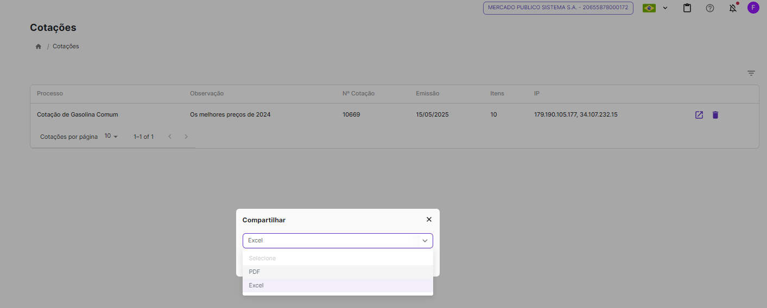The width and height of the screenshot is (767, 308).
Task: Open the help question mark icon
Action: [x=710, y=8]
